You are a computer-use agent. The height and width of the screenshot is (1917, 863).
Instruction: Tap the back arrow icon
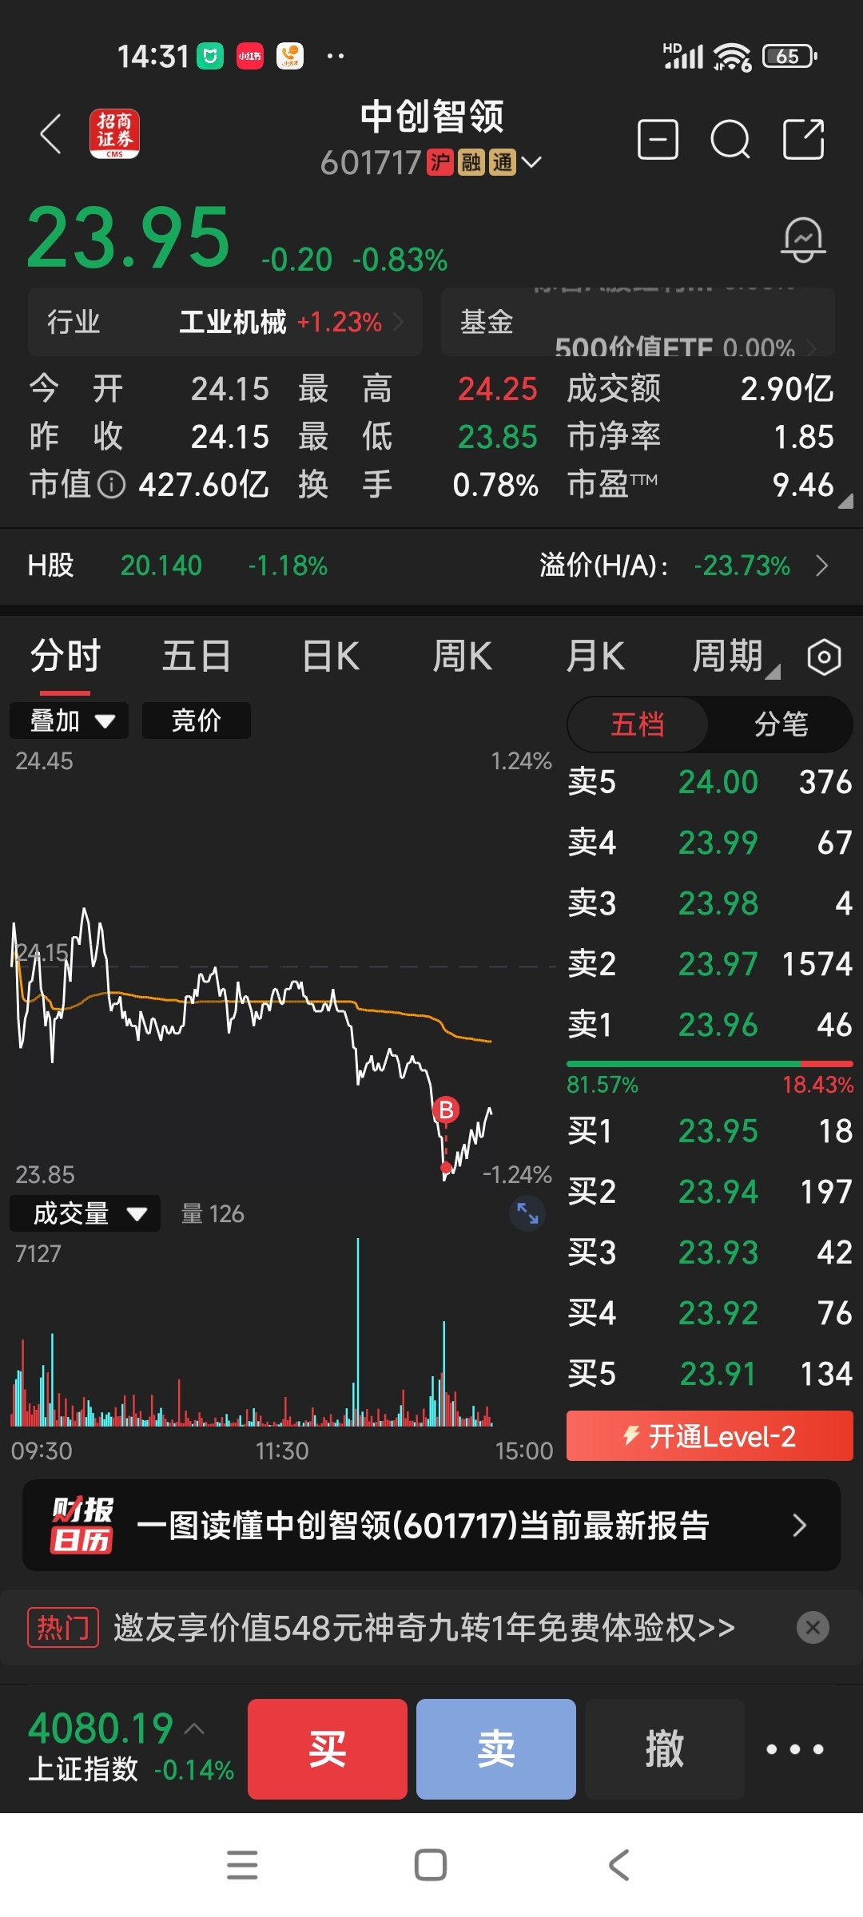coord(51,133)
